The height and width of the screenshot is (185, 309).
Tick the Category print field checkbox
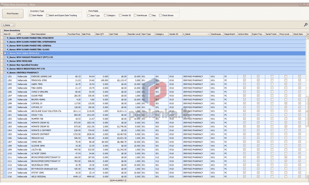(x=105, y=15)
